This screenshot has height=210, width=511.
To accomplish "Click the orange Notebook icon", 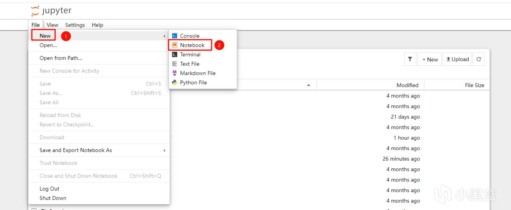I will pyautogui.click(x=175, y=45).
